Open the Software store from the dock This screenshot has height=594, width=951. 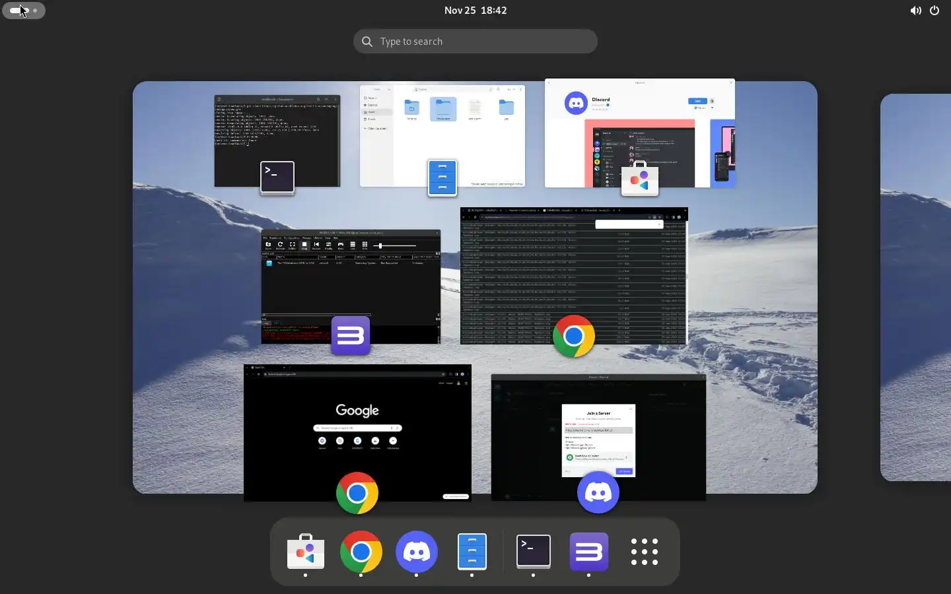point(305,552)
